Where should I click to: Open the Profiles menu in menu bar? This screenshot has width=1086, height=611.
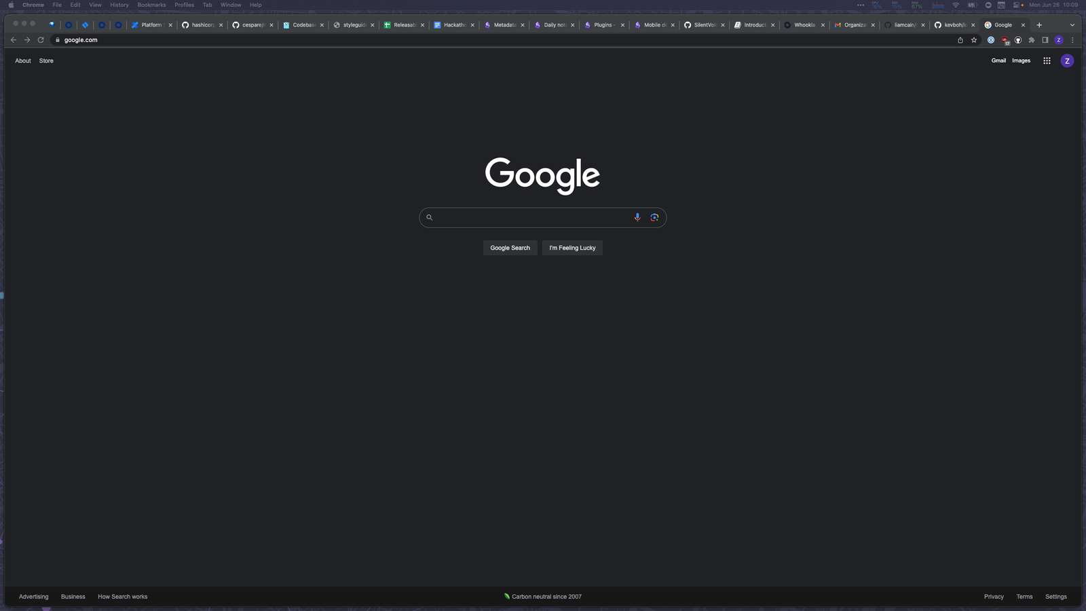[x=185, y=5]
